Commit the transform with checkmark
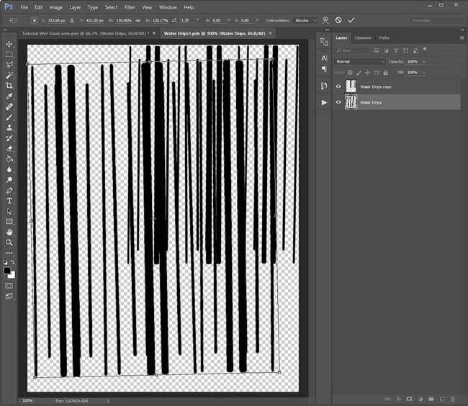This screenshot has width=468, height=406. coord(351,20)
